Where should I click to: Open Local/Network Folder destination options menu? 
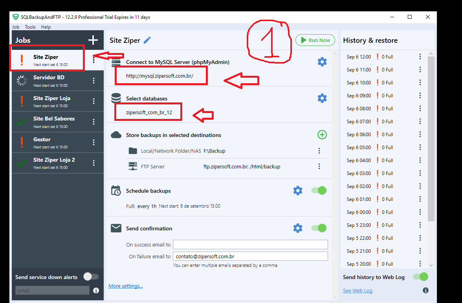point(319,151)
